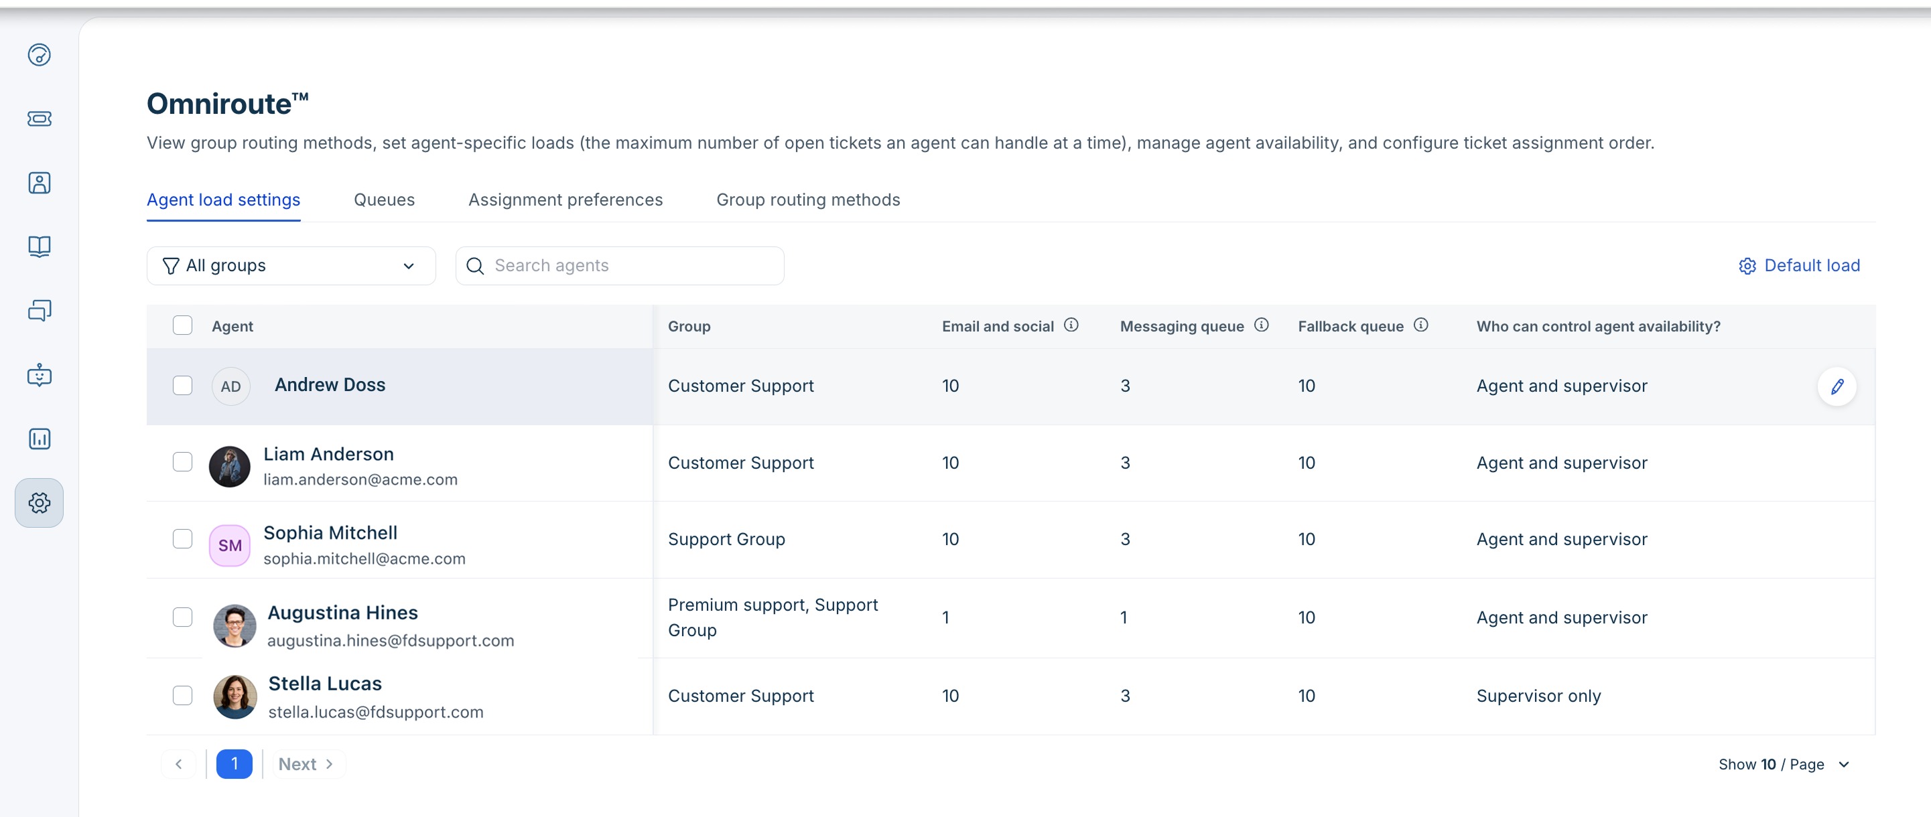Click the pencil edit icon for Andrew Doss
Viewport: 1931px width, 817px height.
coord(1837,386)
